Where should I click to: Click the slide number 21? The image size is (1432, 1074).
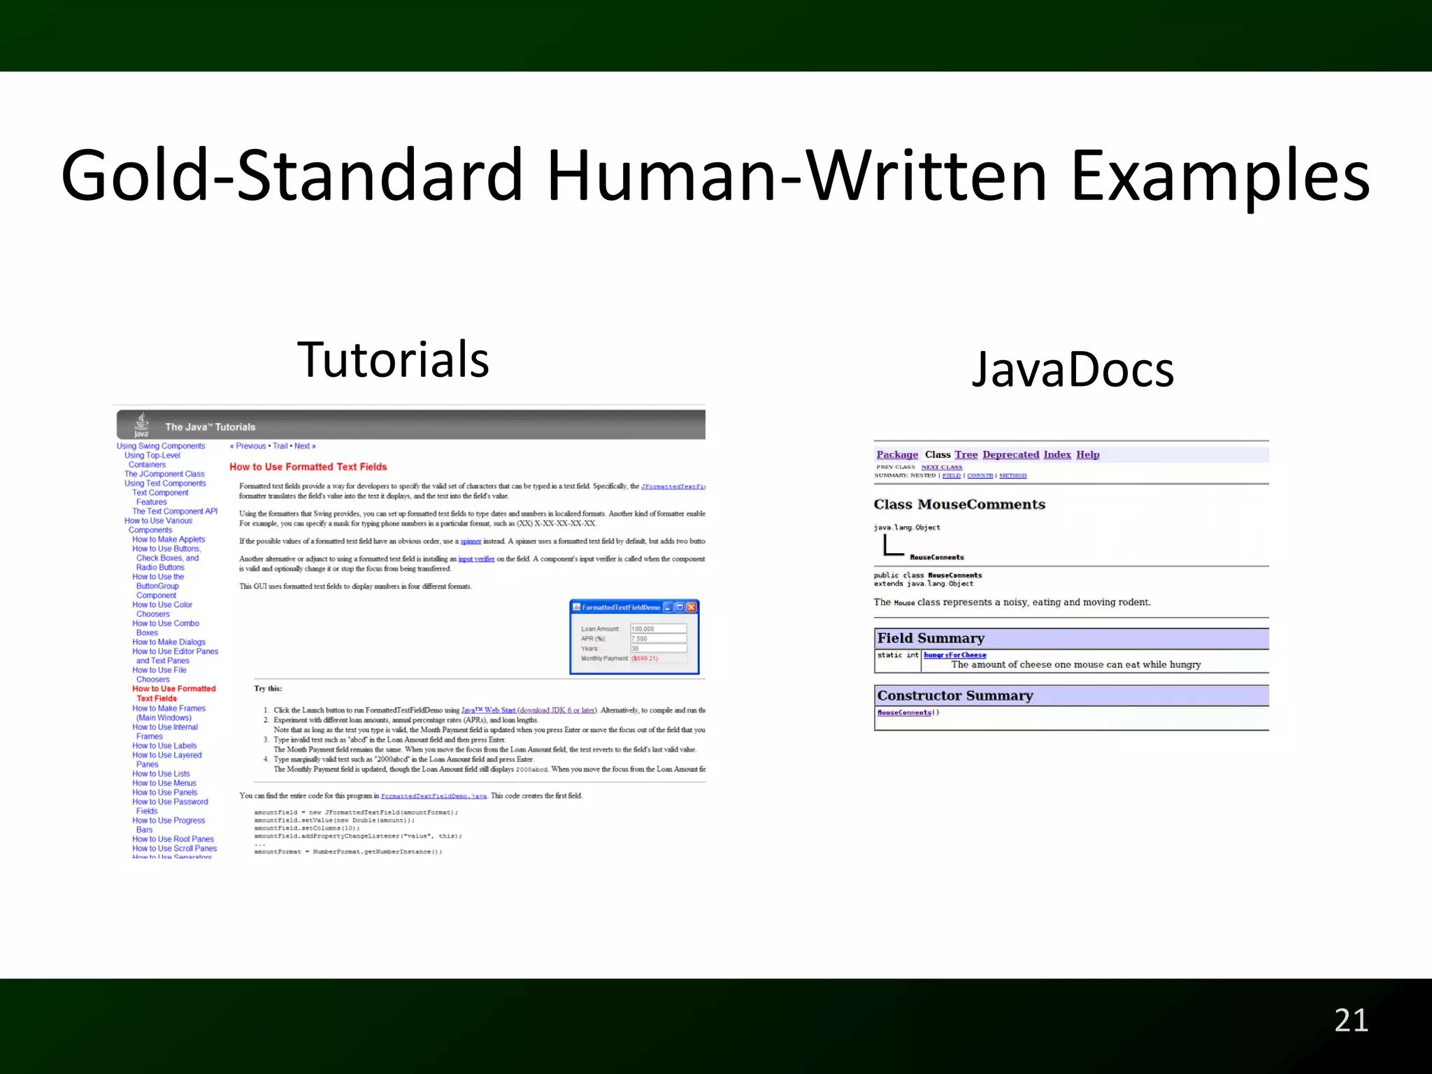pos(1351,1020)
